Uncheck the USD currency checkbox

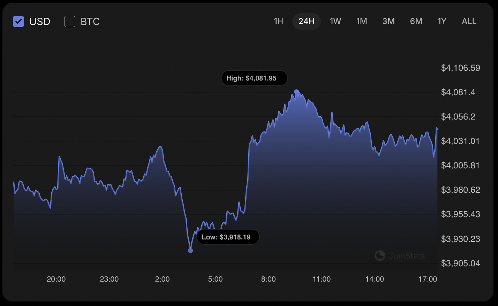click(x=18, y=22)
